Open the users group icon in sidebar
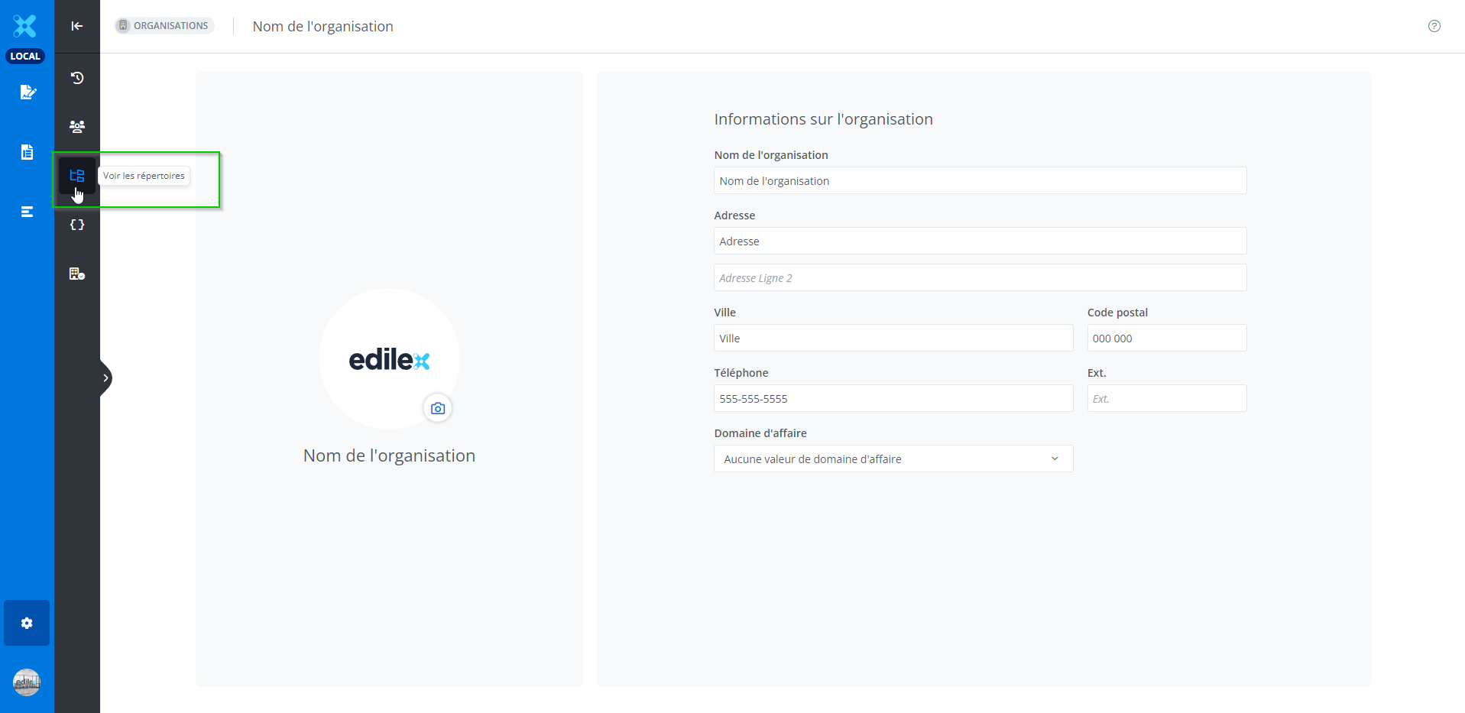This screenshot has height=713, width=1465. pos(77,127)
